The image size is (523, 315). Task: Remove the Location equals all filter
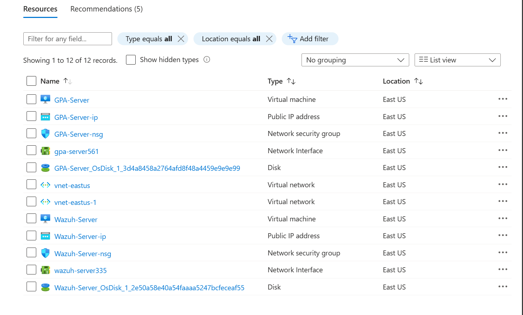point(269,39)
